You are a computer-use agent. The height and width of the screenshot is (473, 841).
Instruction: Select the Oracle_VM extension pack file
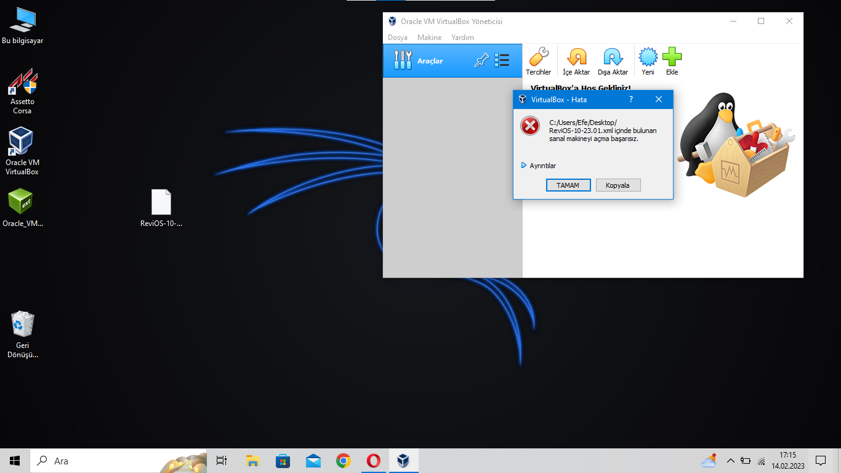[x=23, y=208]
